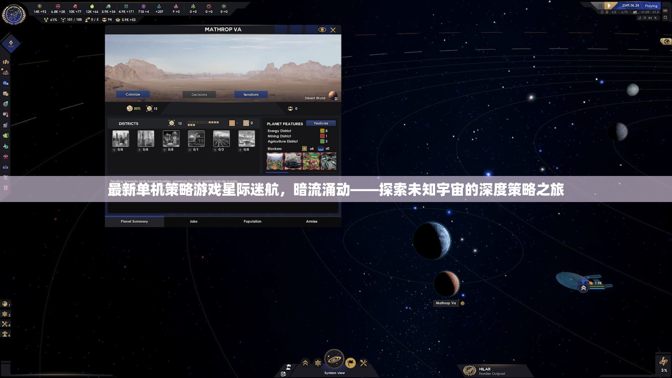This screenshot has height=378, width=672.
Task: Click the striped blocker icon labeled x4
Action: point(304,149)
